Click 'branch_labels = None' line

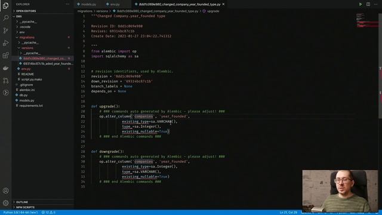[112, 86]
